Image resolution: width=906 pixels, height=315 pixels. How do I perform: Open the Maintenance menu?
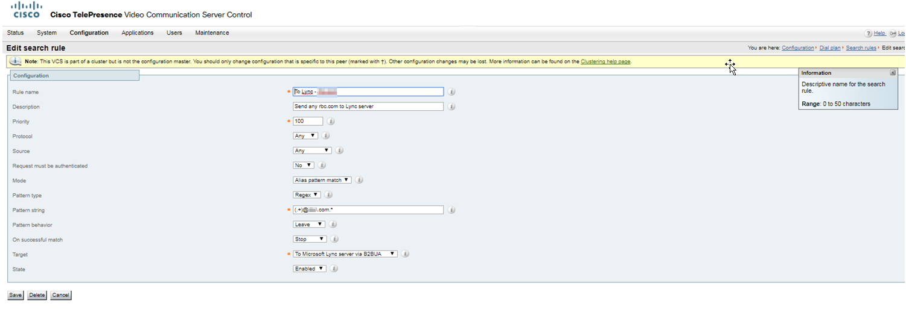[212, 33]
